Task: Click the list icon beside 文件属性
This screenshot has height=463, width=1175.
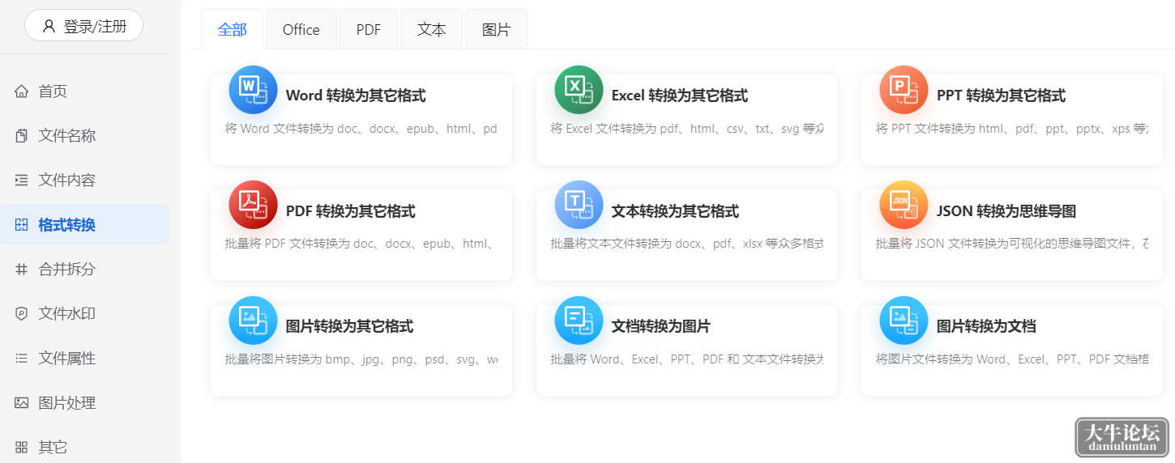Action: pyautogui.click(x=22, y=359)
